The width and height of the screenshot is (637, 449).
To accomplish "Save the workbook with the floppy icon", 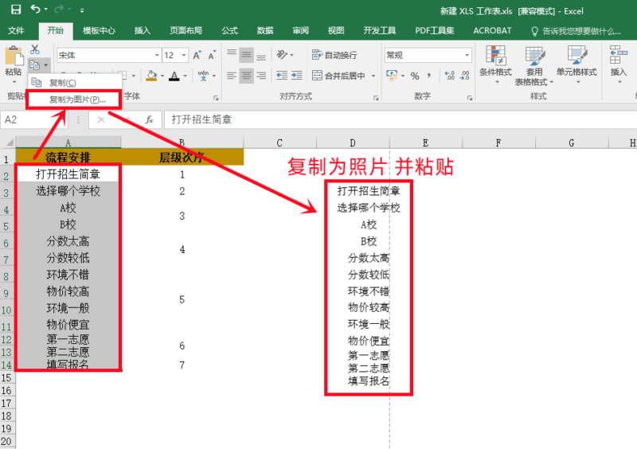I will (15, 10).
